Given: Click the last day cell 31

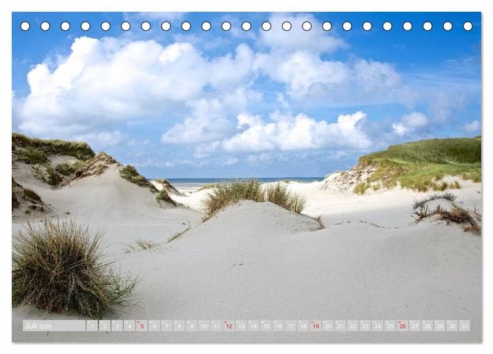Looking at the screenshot, I should click(465, 326).
